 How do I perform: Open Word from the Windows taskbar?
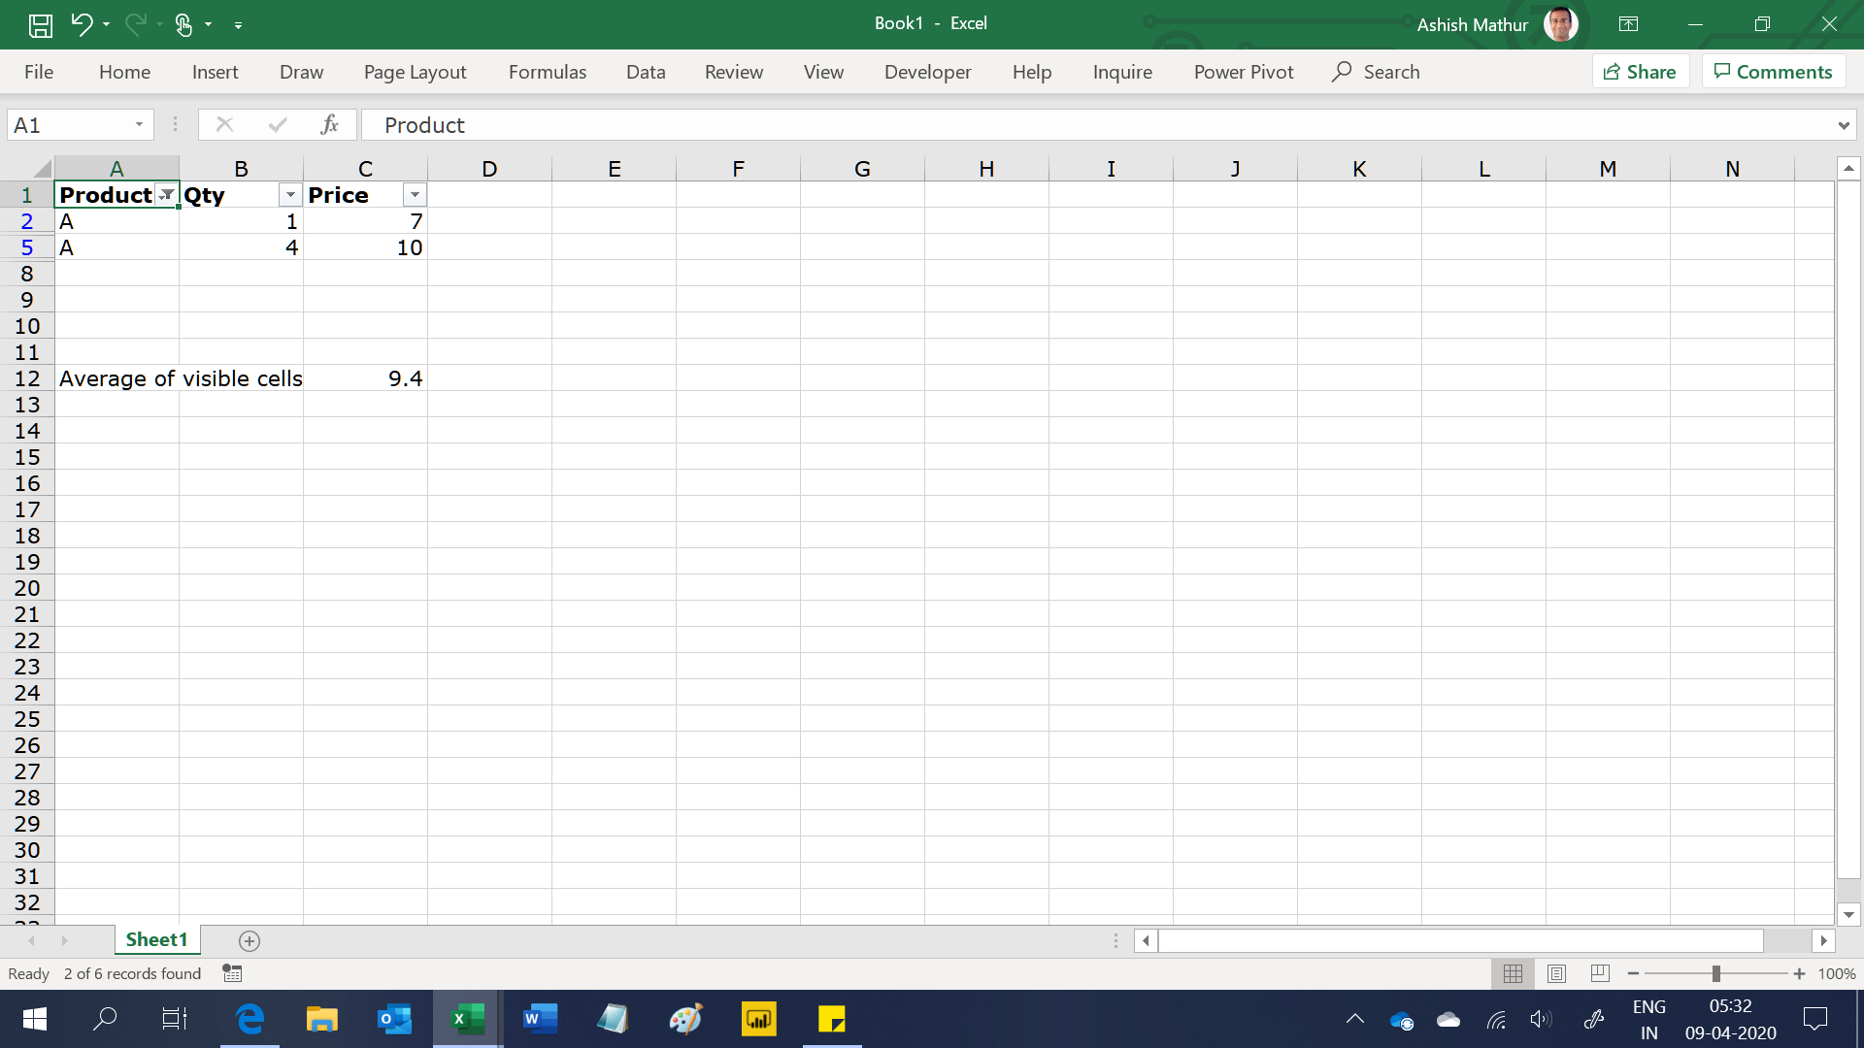click(540, 1019)
